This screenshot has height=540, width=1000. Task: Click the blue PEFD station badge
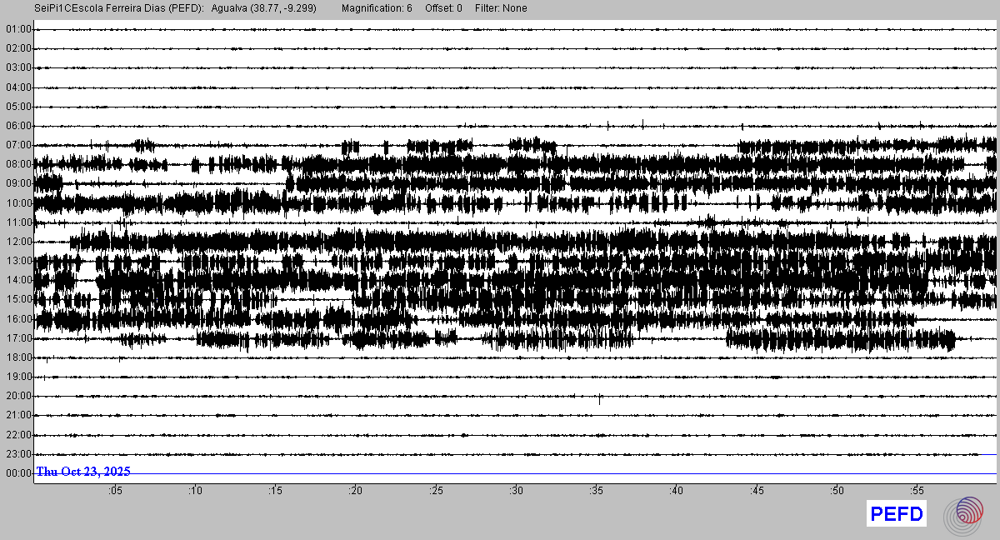(897, 514)
